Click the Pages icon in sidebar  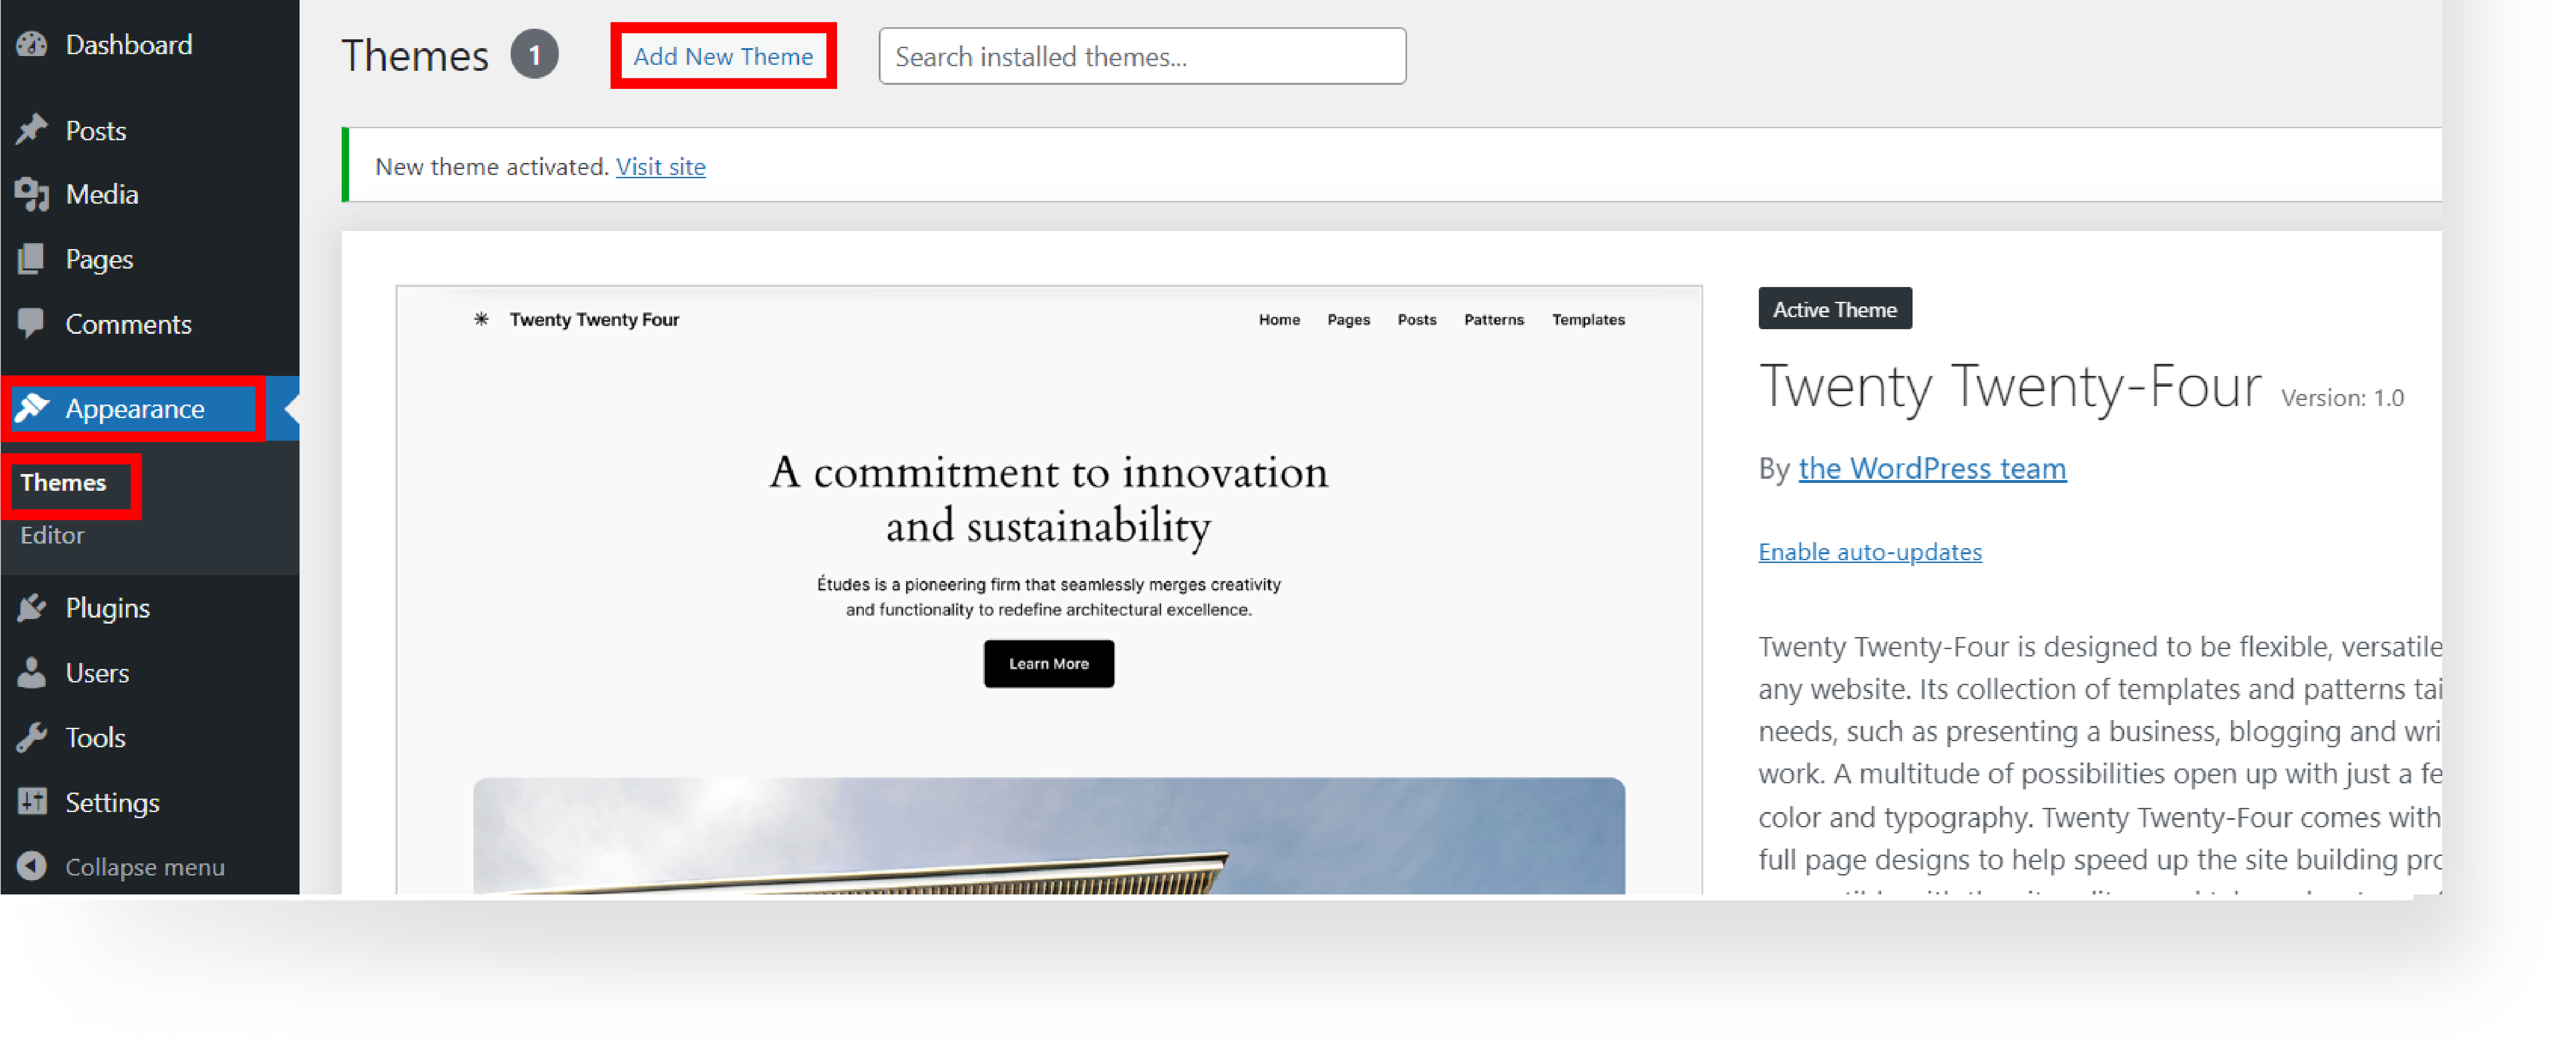(x=32, y=259)
